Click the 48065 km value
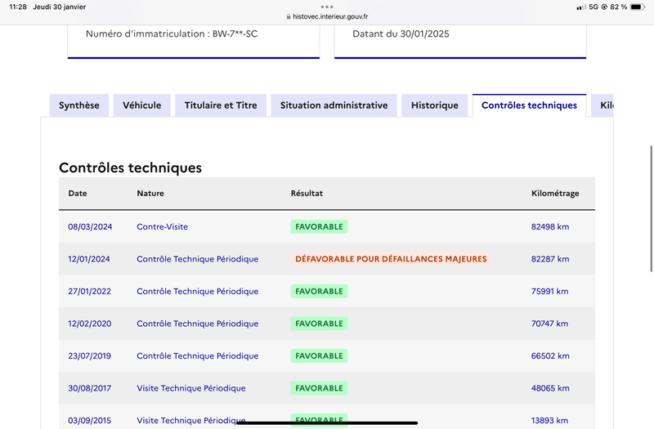Image resolution: width=654 pixels, height=429 pixels. point(550,388)
